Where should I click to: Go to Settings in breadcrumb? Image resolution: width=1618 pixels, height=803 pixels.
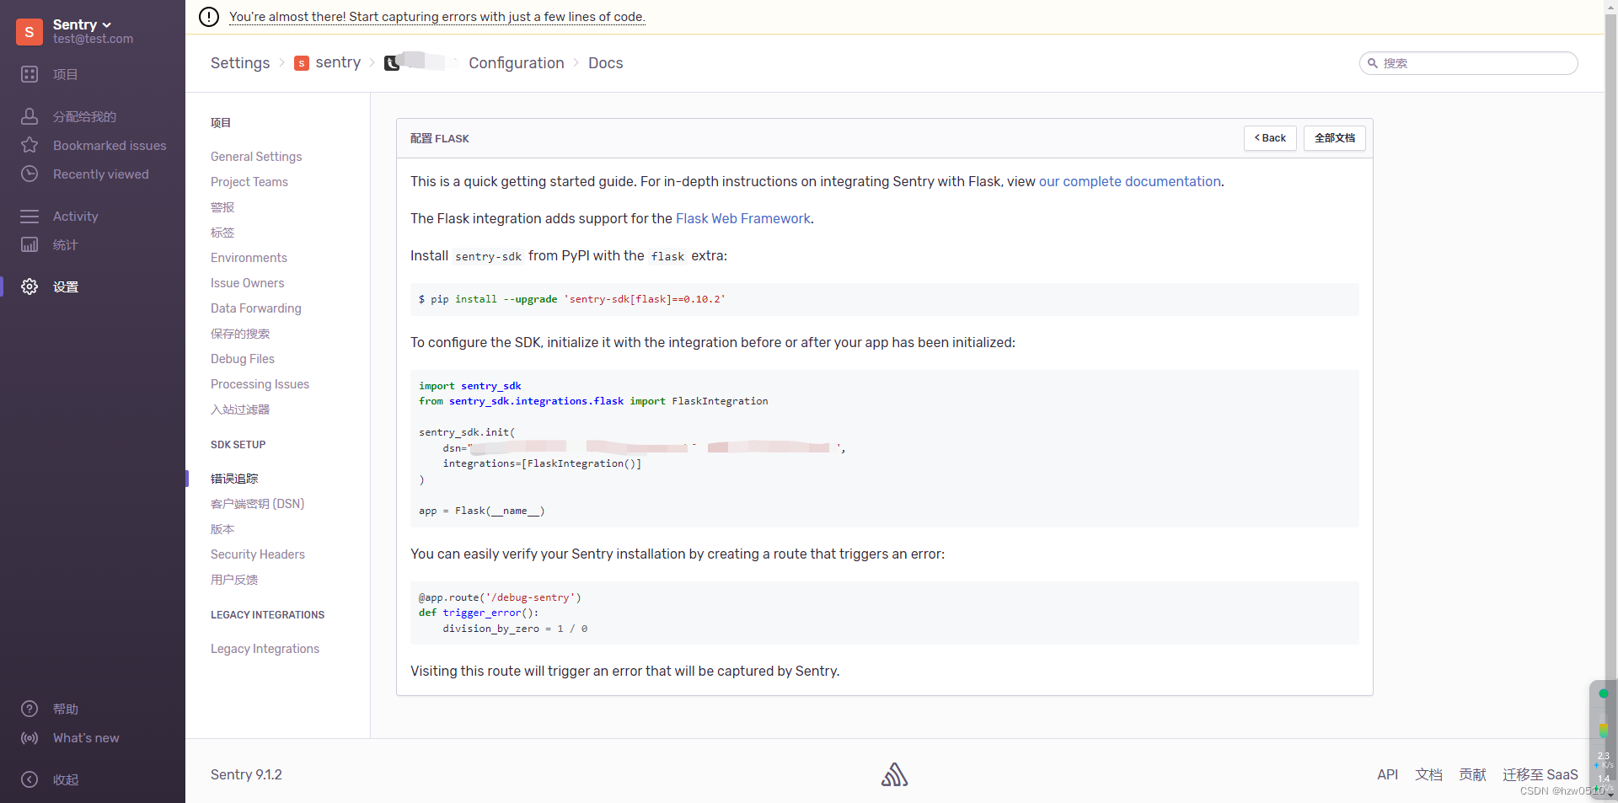pyautogui.click(x=240, y=63)
